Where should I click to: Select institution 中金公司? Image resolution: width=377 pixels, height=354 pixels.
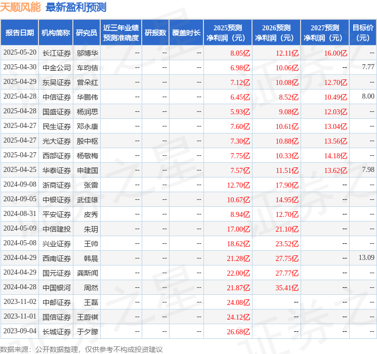click(57, 68)
